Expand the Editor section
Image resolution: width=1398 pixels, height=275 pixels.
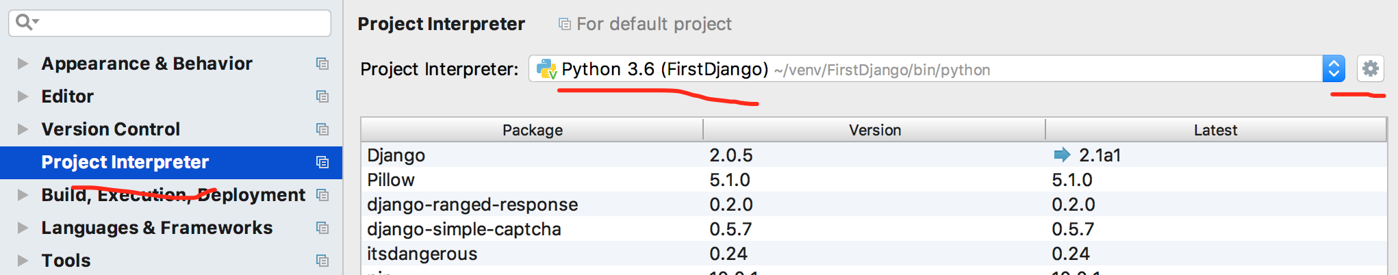pyautogui.click(x=23, y=96)
